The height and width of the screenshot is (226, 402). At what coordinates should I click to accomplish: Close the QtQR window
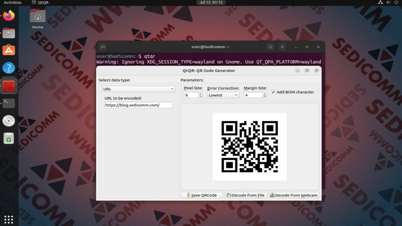(316, 71)
